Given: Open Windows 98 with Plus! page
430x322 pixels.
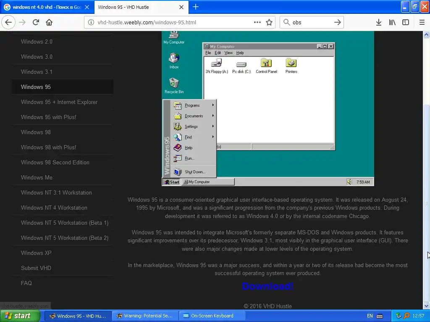Looking at the screenshot, I should pos(48,147).
